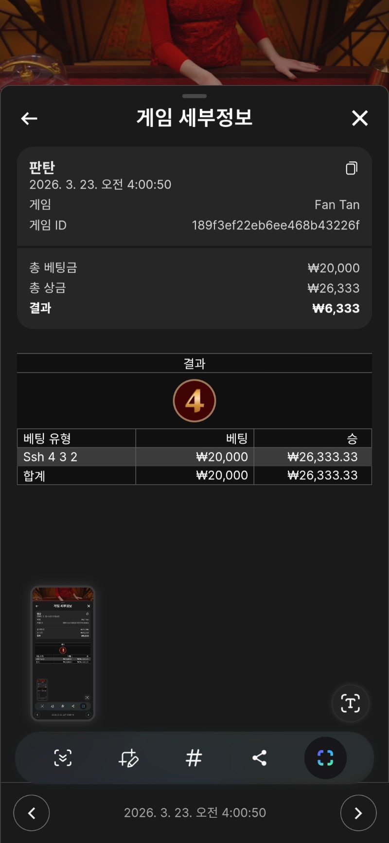The height and width of the screenshot is (843, 389).
Task: Open the screenshot preview thumbnail
Action: coord(63,653)
